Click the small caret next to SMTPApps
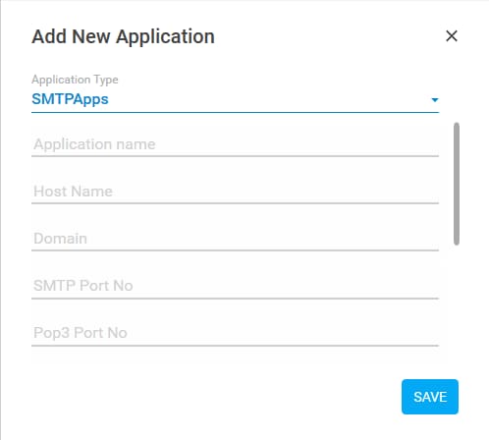This screenshot has width=489, height=440. pos(435,100)
